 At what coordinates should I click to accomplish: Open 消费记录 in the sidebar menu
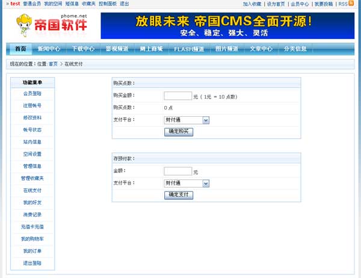(x=32, y=214)
